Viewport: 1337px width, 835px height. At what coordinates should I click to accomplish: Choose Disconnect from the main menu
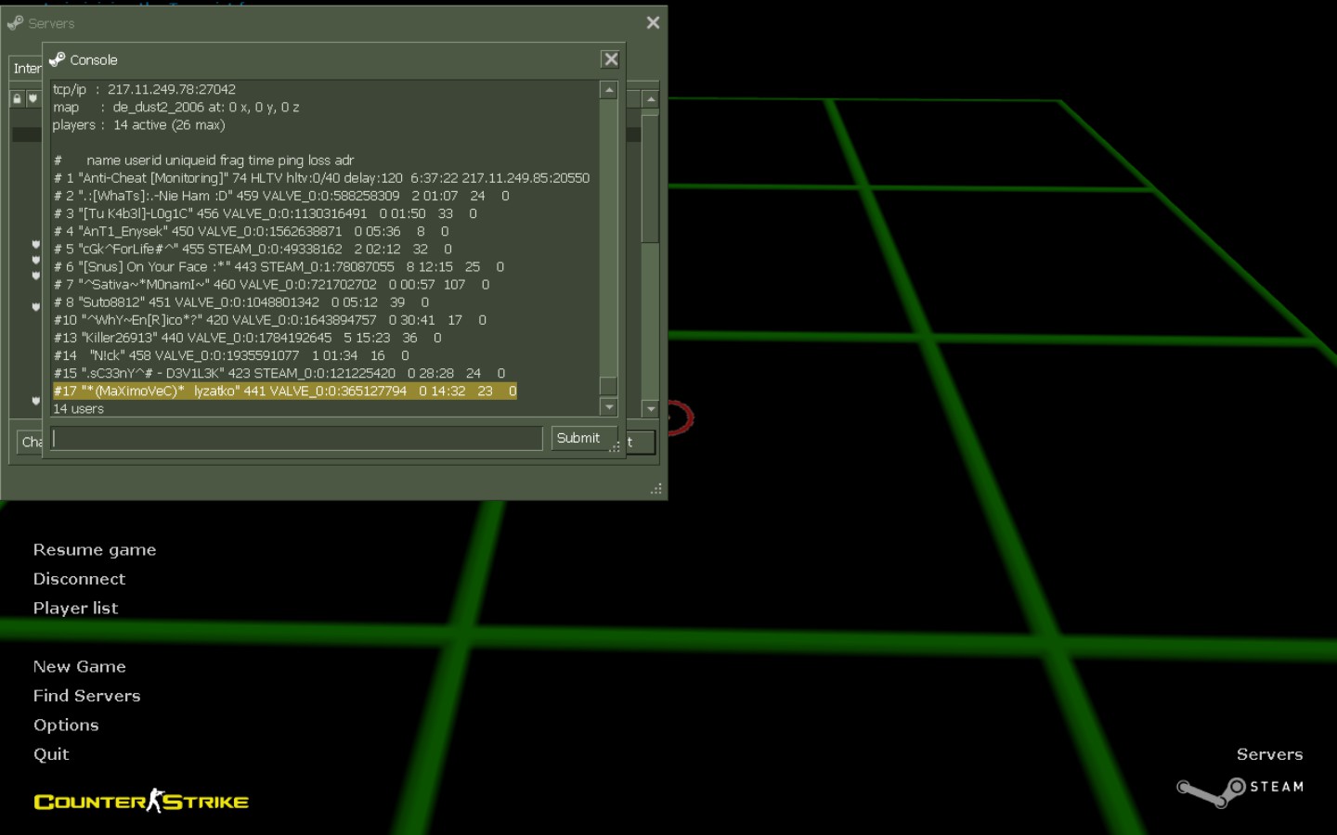click(79, 579)
